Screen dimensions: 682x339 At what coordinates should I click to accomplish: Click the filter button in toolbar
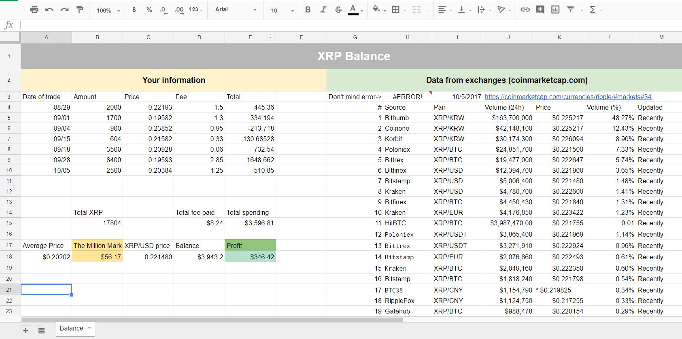point(570,10)
